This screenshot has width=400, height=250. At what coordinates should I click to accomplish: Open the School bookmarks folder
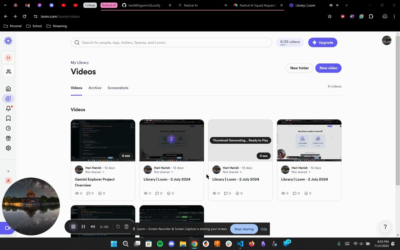34,26
